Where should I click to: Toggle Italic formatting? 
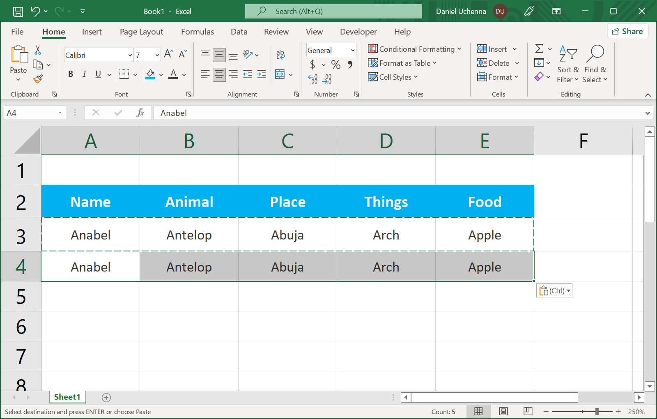click(84, 74)
